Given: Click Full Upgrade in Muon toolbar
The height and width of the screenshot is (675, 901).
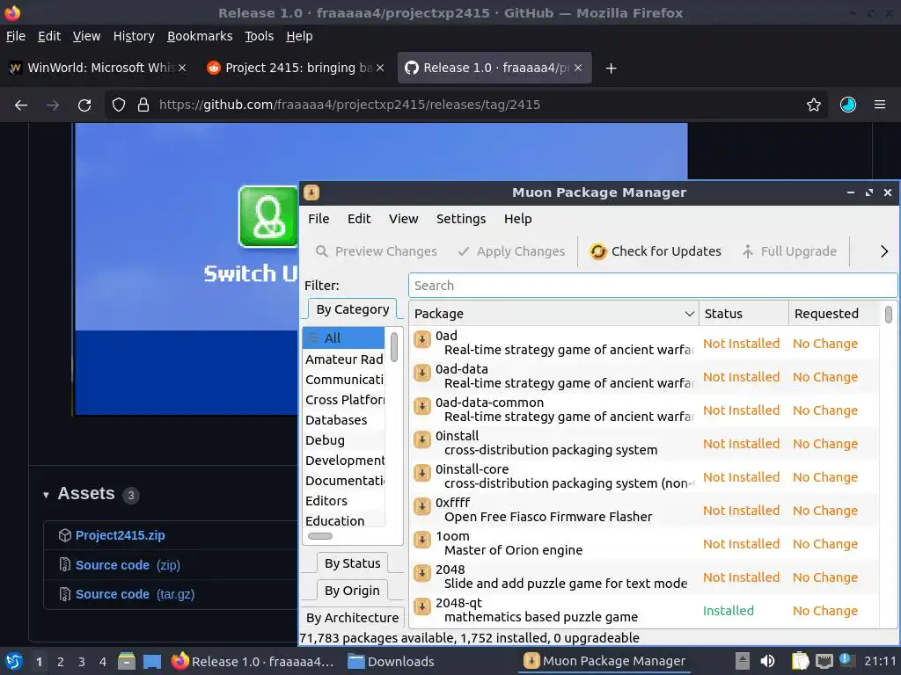Looking at the screenshot, I should (789, 251).
